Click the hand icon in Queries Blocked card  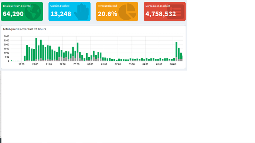pyautogui.click(x=81, y=12)
